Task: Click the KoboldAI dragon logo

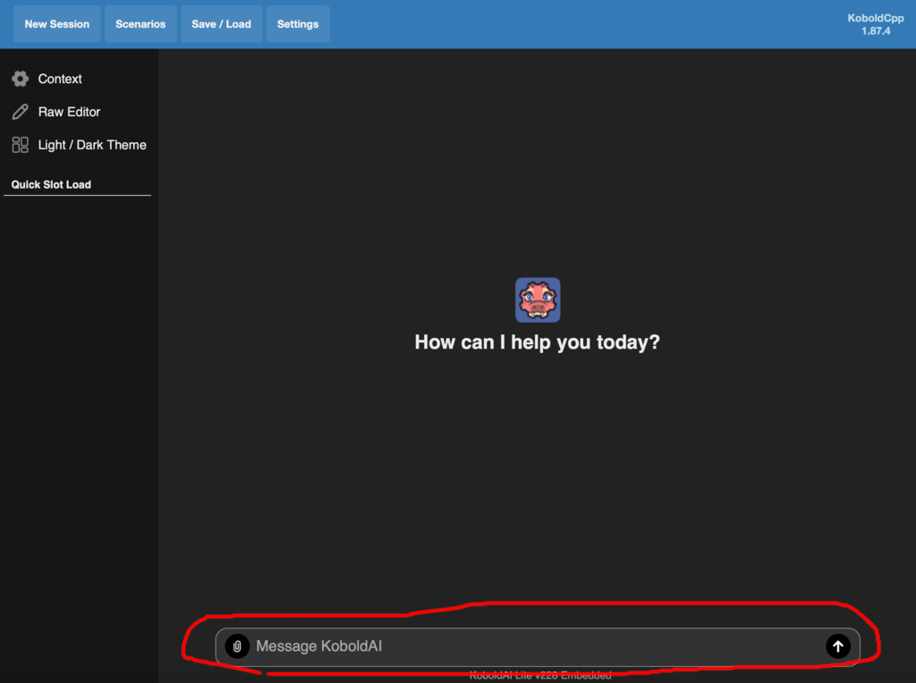Action: click(538, 300)
